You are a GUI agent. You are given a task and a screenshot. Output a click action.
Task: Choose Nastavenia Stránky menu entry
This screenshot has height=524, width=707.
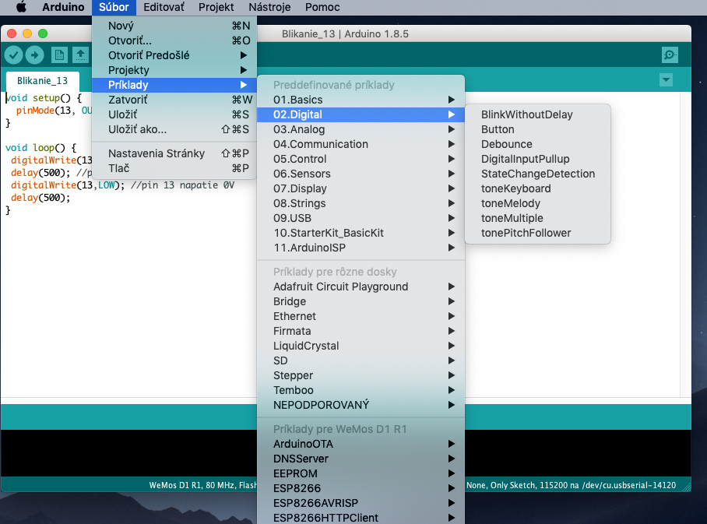coord(157,153)
